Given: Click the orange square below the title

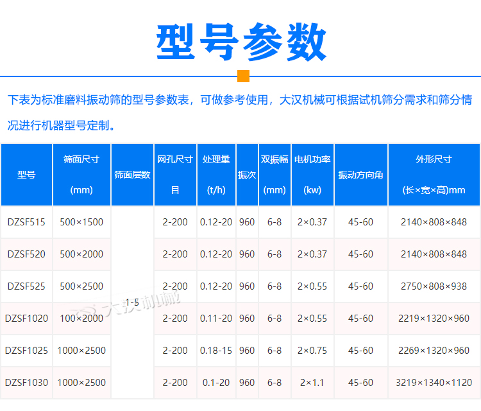Looking at the screenshot, I should click(x=243, y=76).
